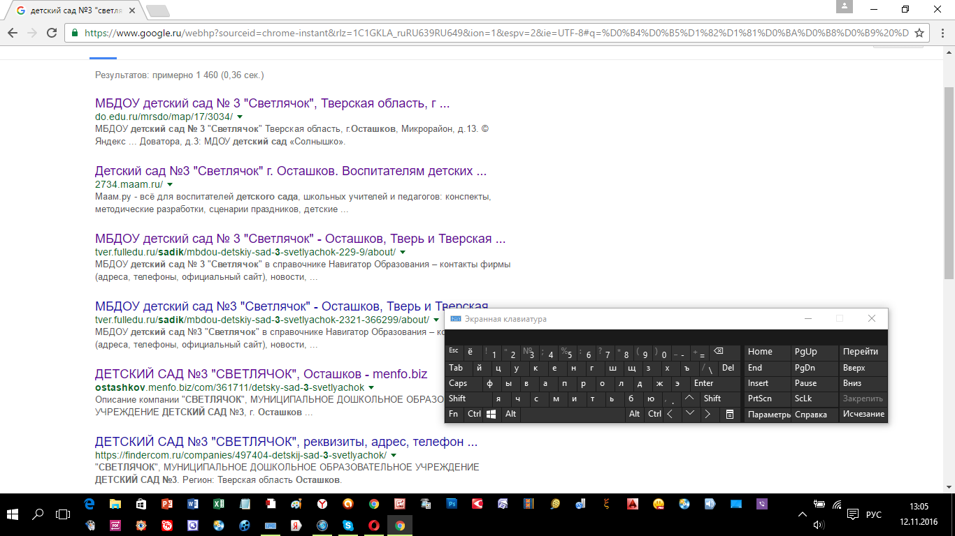Open Opera browser from the taskbar
The height and width of the screenshot is (536, 955).
coord(374,525)
